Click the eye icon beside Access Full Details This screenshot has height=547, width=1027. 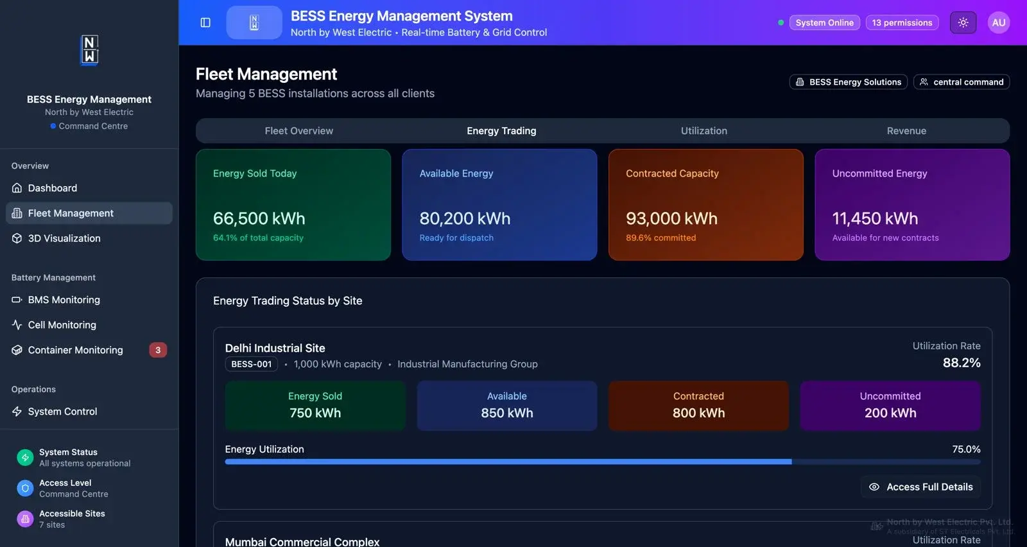coord(874,487)
